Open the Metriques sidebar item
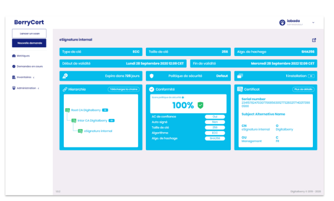This screenshot has width=334, height=201. pos(23,56)
